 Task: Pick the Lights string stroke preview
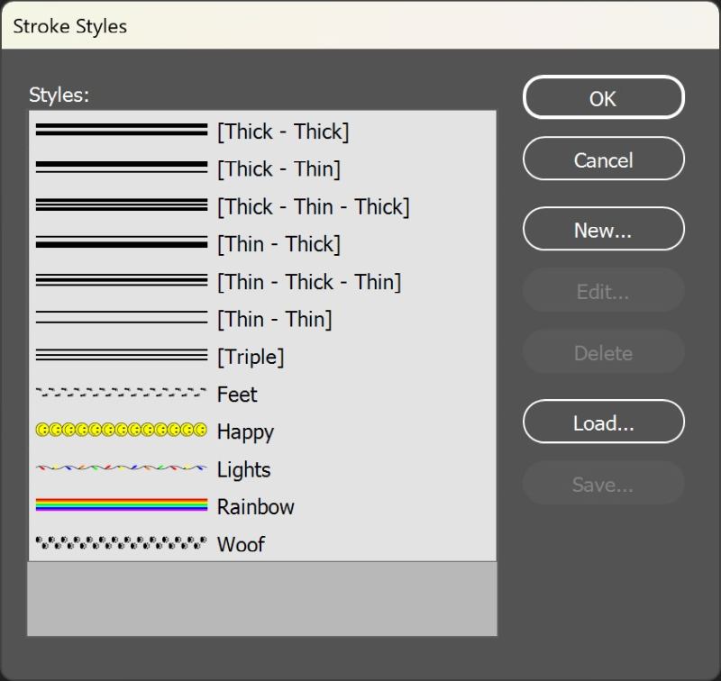point(122,468)
